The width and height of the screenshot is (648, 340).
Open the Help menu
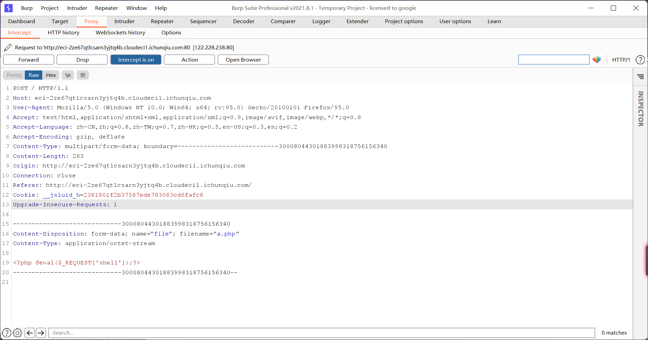point(161,8)
